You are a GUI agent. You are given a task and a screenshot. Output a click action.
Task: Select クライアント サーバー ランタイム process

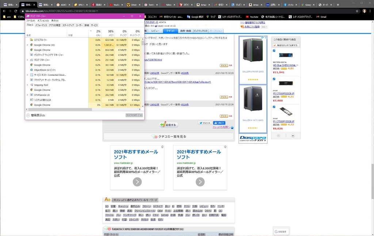pyautogui.click(x=83, y=80)
